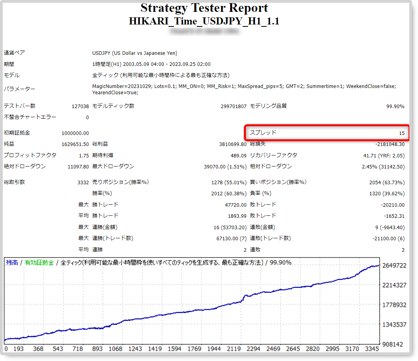Click the highlighted スプレッド value 15
Screen dimensions: 418x361
402,133
